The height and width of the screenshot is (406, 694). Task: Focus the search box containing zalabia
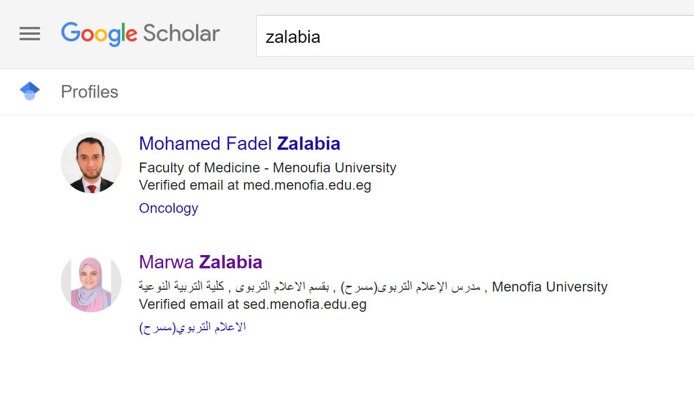463,36
